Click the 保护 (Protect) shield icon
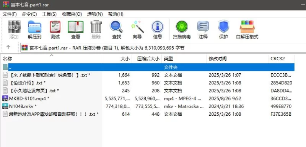This screenshot has height=147, width=306. tap(223, 26)
